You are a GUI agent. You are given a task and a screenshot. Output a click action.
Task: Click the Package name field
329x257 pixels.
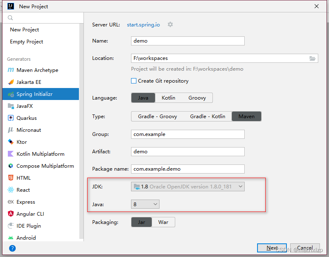(188, 169)
